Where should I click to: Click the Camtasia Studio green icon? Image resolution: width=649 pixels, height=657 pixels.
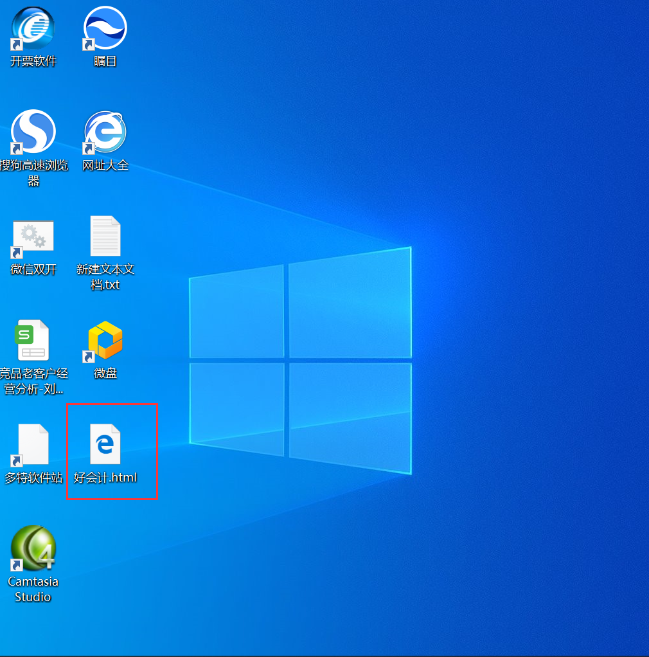tap(33, 548)
